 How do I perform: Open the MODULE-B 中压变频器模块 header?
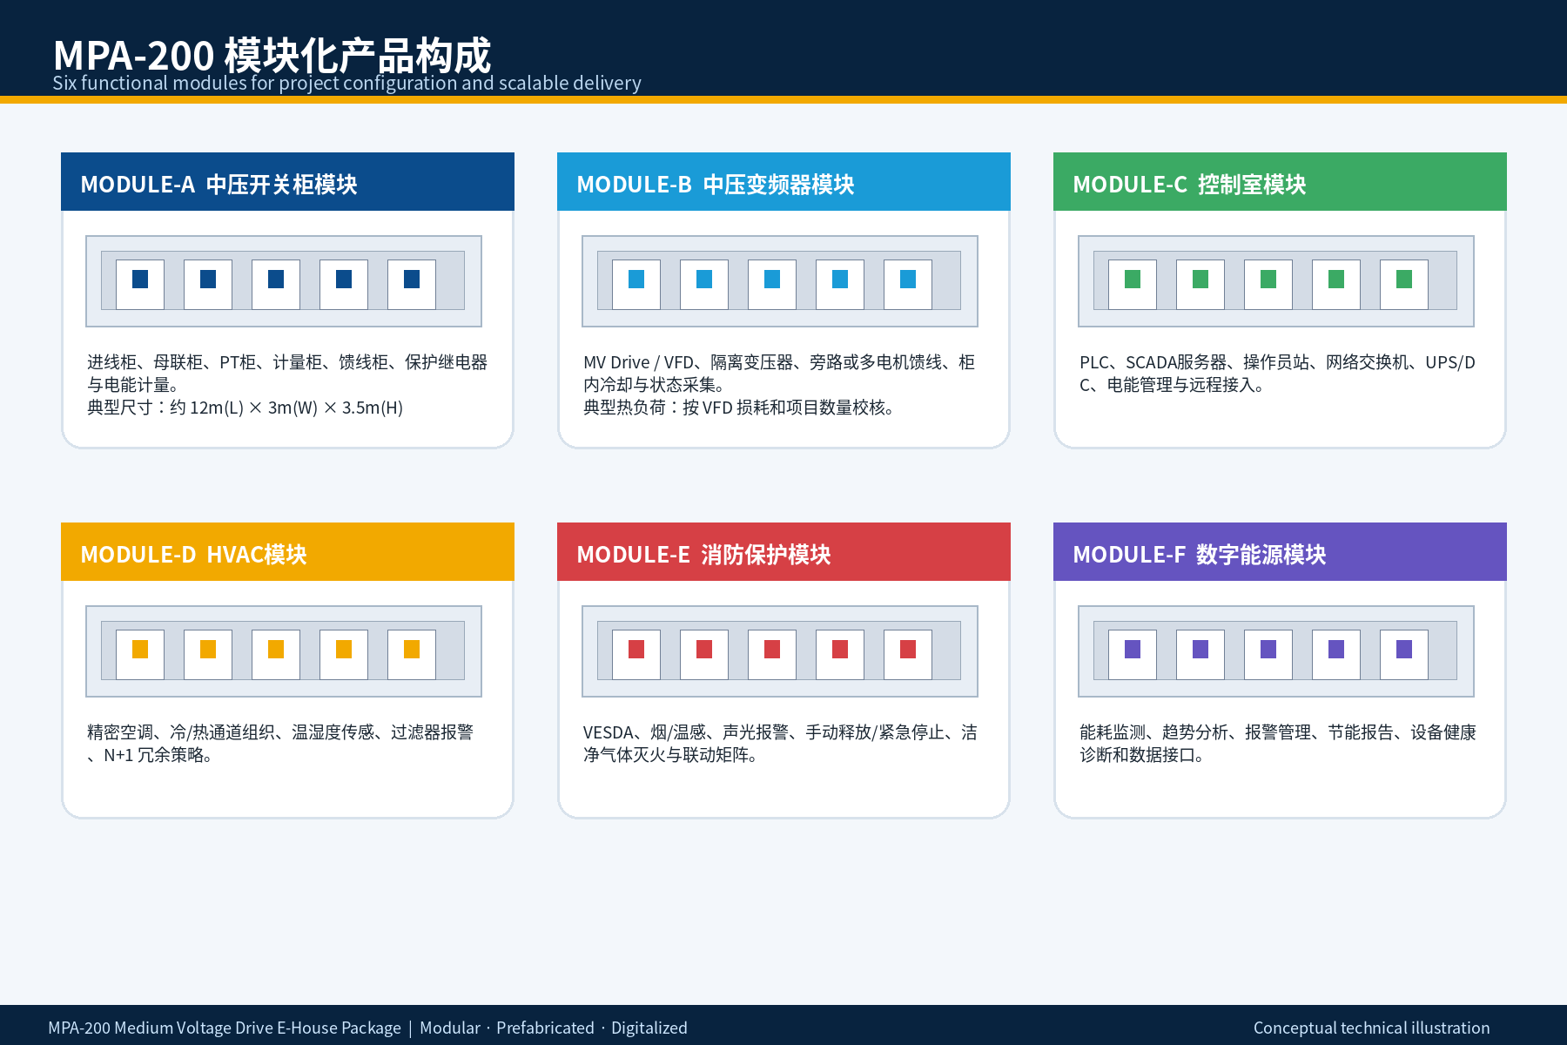click(x=783, y=182)
